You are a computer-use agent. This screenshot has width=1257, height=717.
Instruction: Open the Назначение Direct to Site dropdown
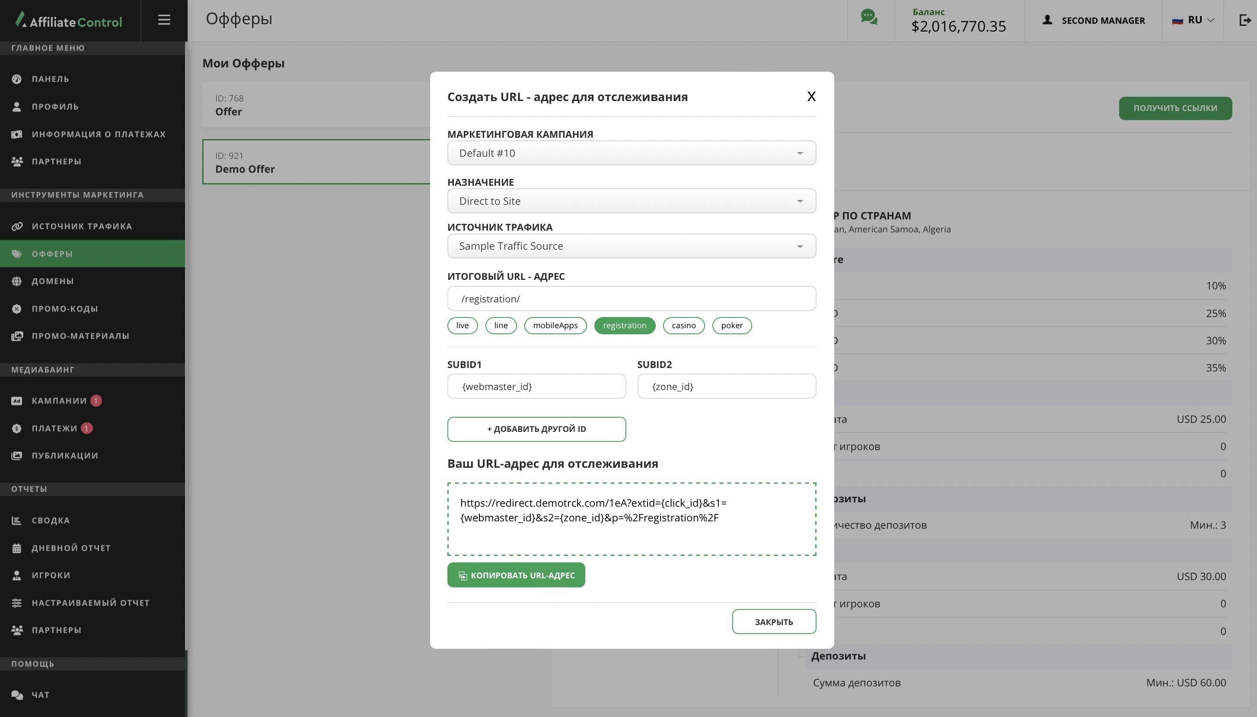[631, 201]
